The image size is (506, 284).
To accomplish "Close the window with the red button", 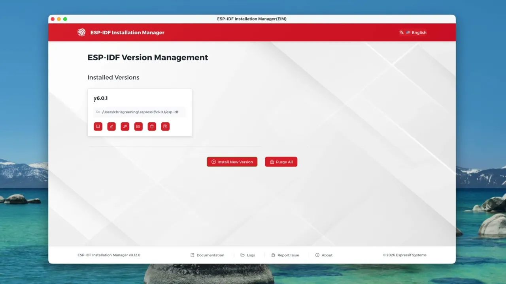I will click(x=53, y=19).
